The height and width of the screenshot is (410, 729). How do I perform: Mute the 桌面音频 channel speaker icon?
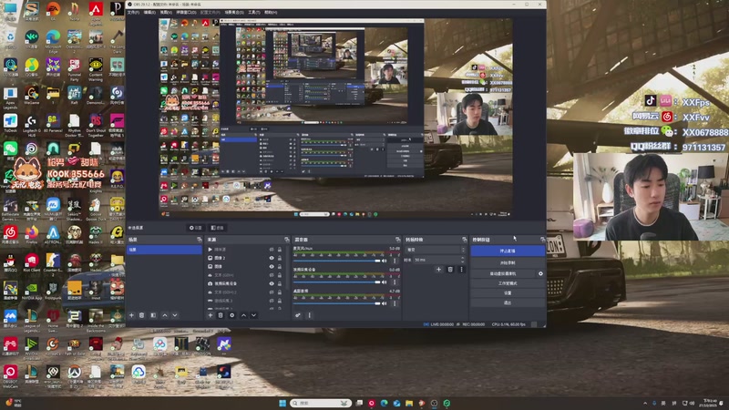tap(385, 303)
